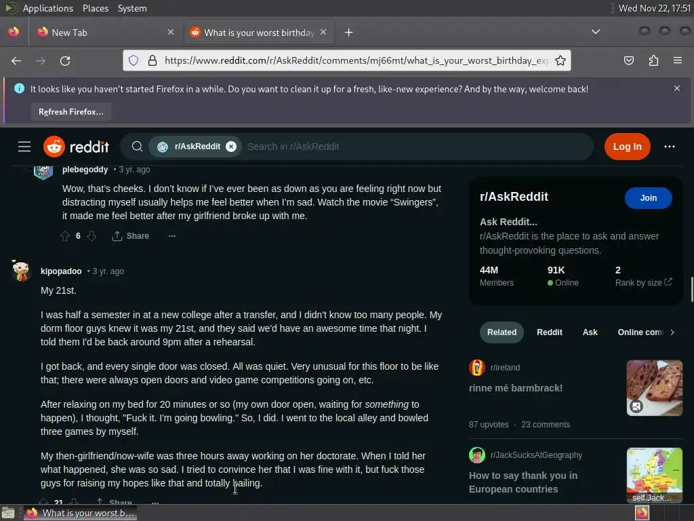Upvote plebegoddy's comment
Viewport: 694px width, 521px height.
[x=65, y=236]
